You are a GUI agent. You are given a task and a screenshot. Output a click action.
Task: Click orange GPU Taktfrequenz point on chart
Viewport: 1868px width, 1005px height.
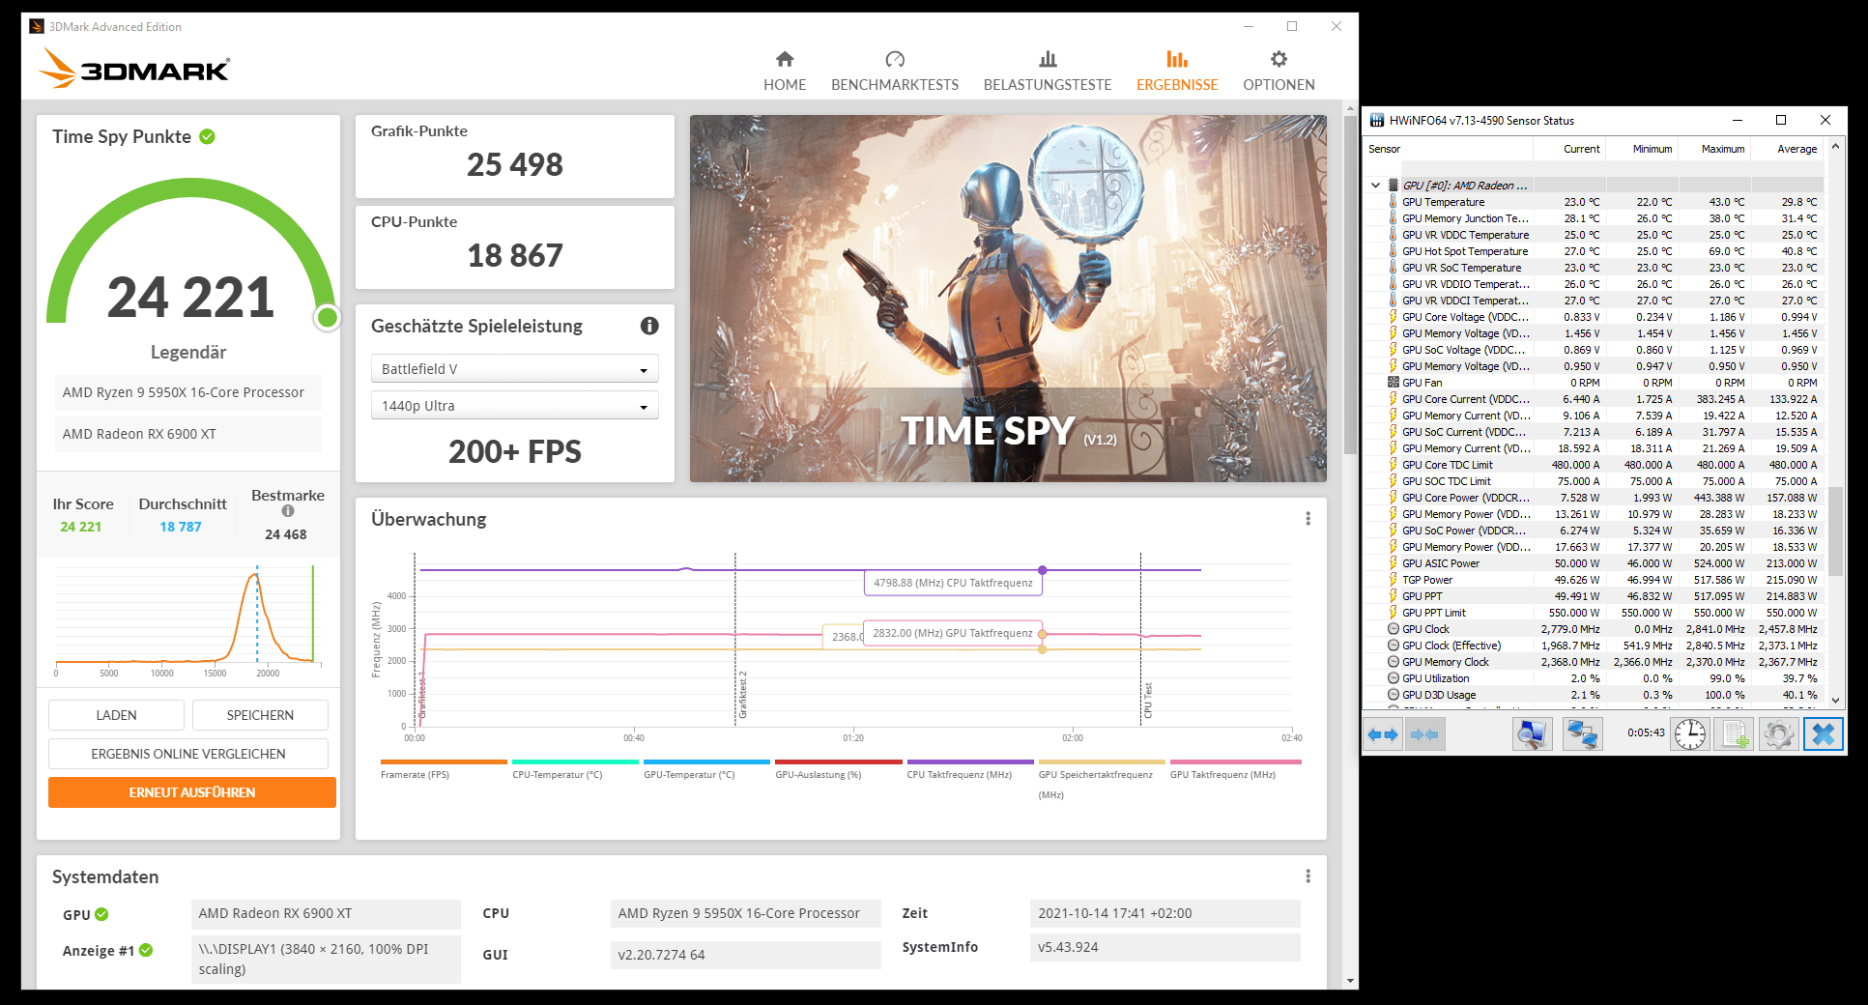[x=1043, y=635]
